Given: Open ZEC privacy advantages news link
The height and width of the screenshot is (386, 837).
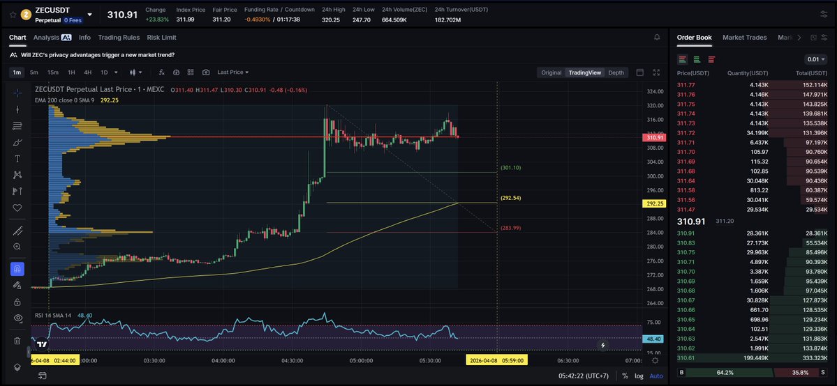Looking at the screenshot, I should [98, 55].
